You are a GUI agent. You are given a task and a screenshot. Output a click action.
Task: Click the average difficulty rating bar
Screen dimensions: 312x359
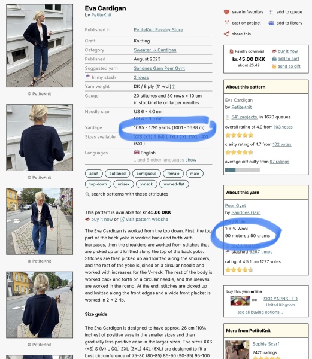tap(243, 170)
